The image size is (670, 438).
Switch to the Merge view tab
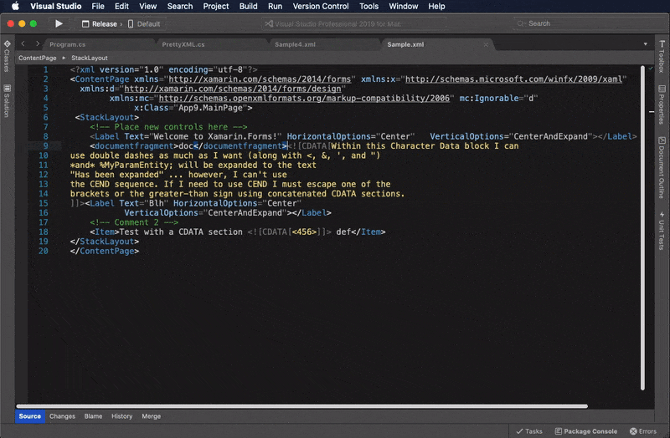pos(152,416)
